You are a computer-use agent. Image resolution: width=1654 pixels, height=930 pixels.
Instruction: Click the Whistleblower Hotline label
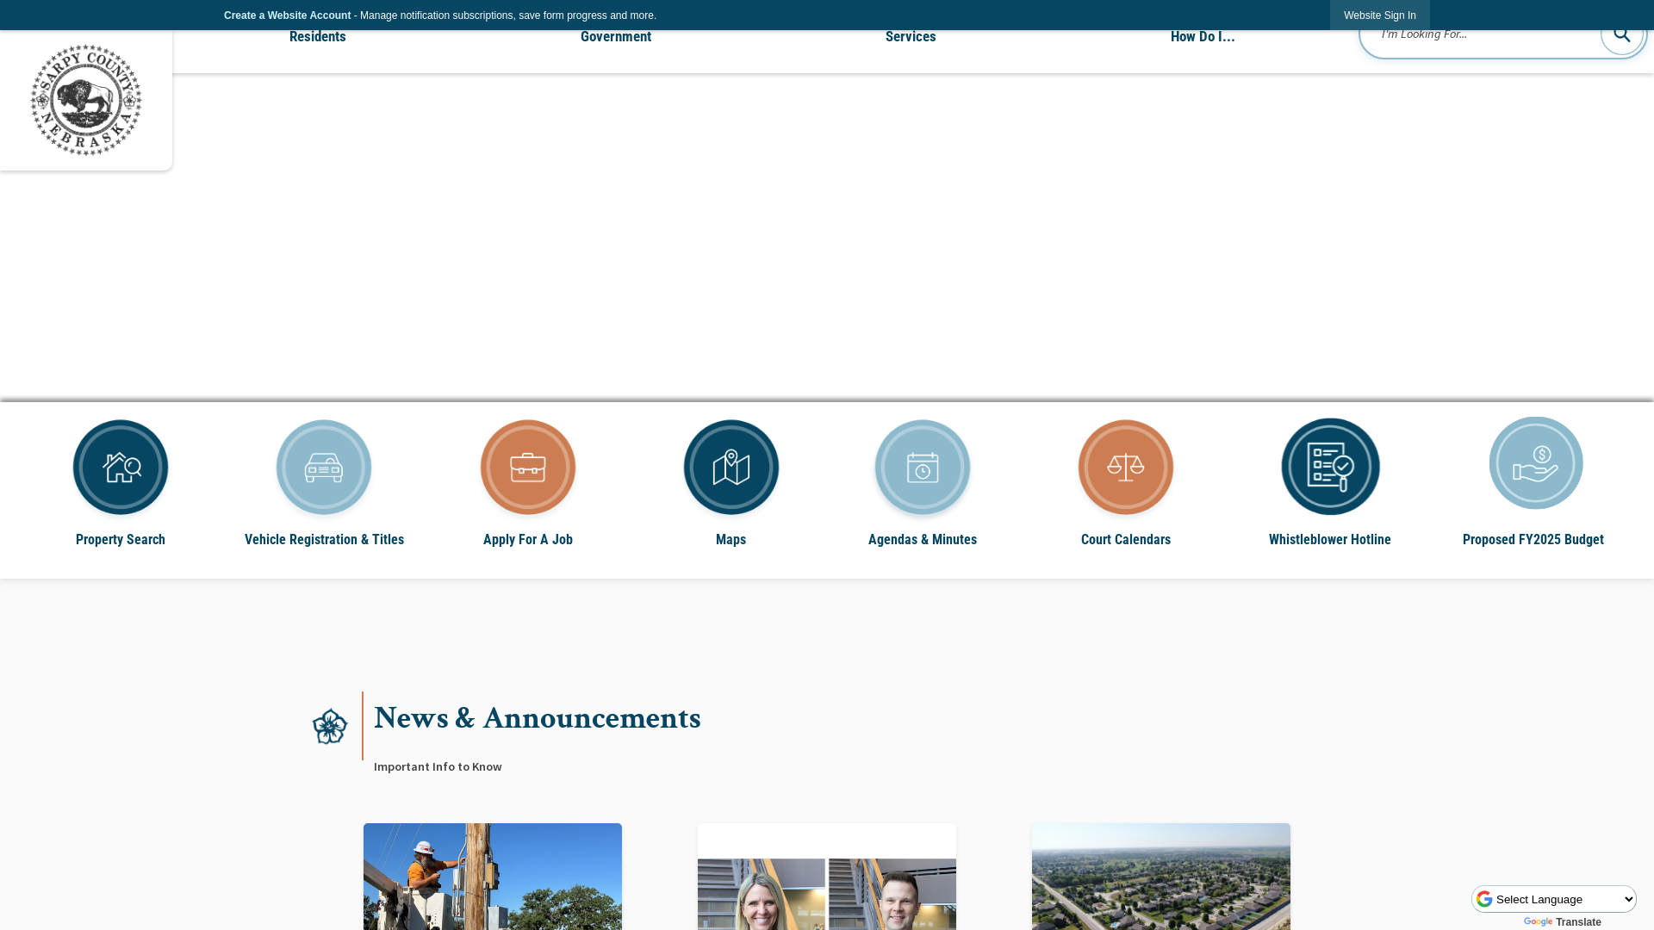coord(1330,540)
